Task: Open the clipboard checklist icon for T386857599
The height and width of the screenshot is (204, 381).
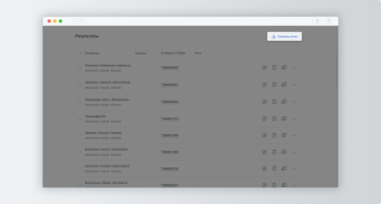Action: [x=274, y=135]
